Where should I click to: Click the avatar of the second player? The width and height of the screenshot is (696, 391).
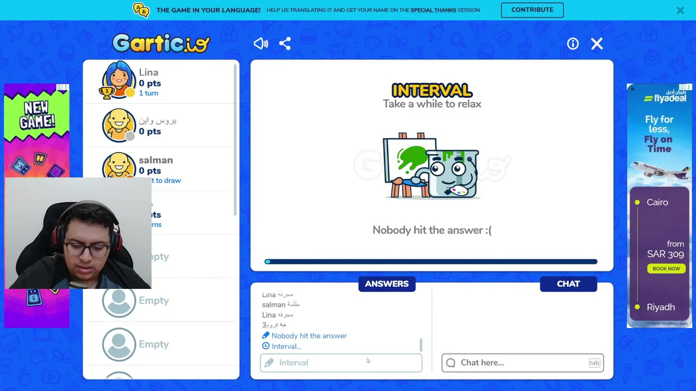(119, 125)
